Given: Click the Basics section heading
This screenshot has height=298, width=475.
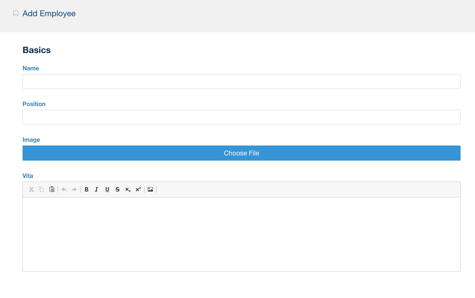Looking at the screenshot, I should pos(37,50).
